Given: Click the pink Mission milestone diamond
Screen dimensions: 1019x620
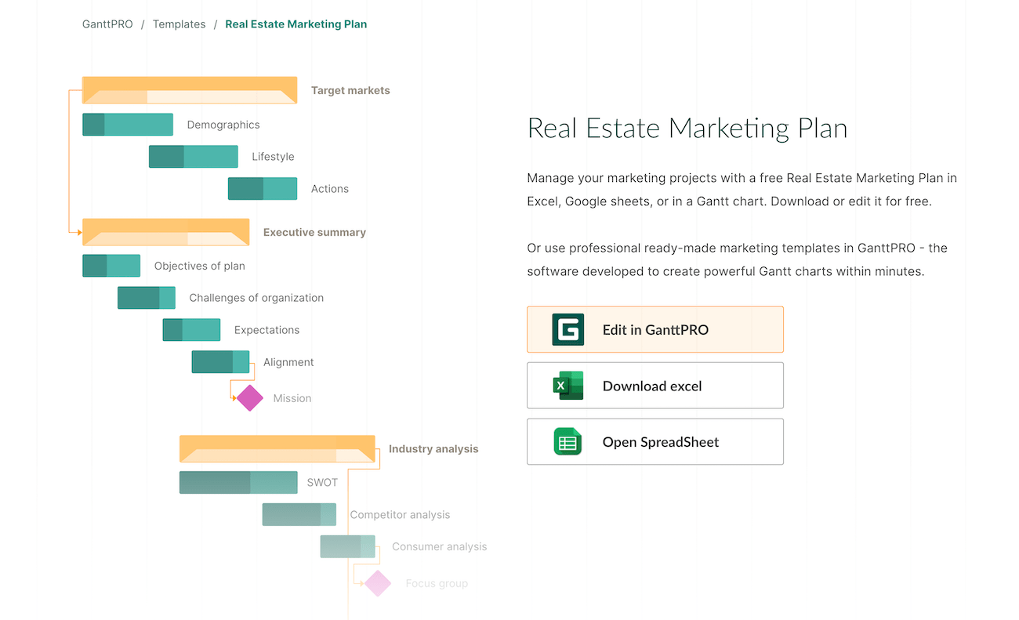Looking at the screenshot, I should (x=250, y=398).
